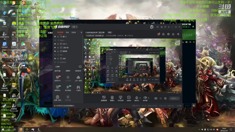Open the 弹幕秀 tool label
235x132 pixels.
(68, 71)
